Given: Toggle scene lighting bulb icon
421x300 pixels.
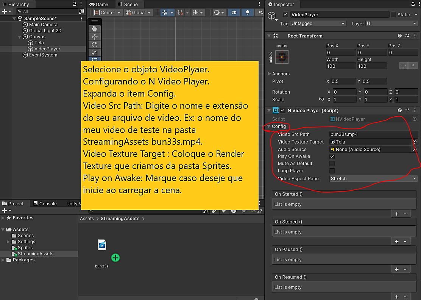Looking at the screenshot, I should coord(248,12).
